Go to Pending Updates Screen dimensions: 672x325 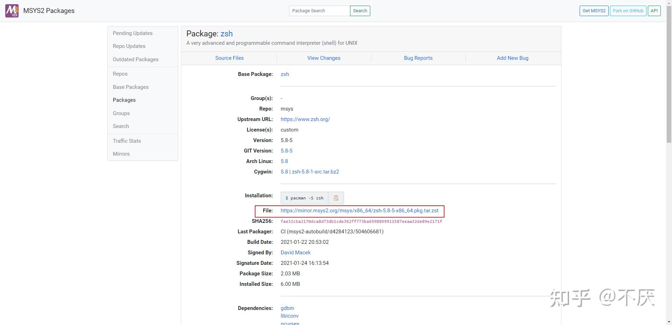point(133,33)
